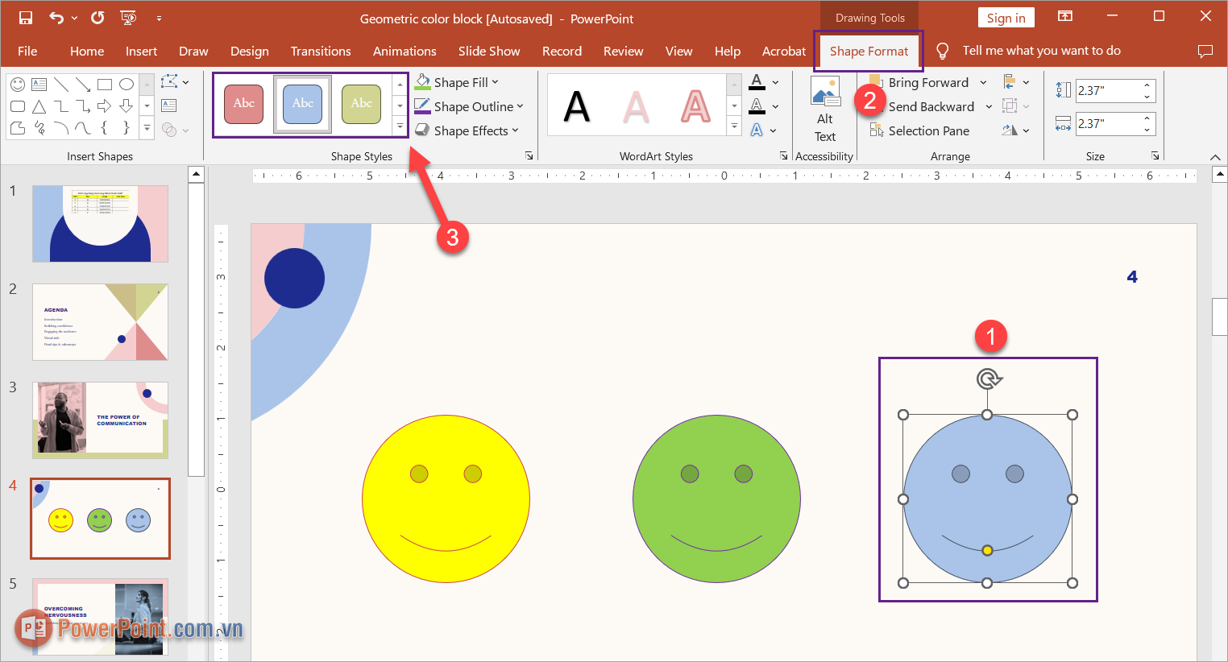The image size is (1228, 662).
Task: Expand the Shape Effects dropdown
Action: click(515, 130)
